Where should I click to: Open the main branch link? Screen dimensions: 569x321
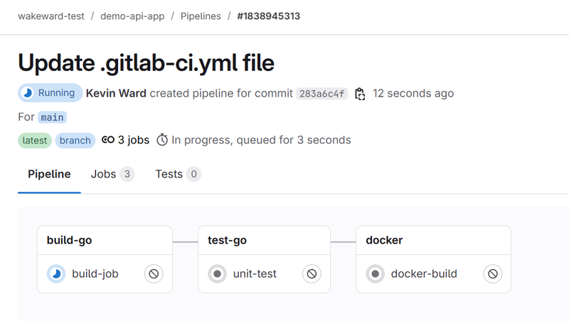click(52, 117)
